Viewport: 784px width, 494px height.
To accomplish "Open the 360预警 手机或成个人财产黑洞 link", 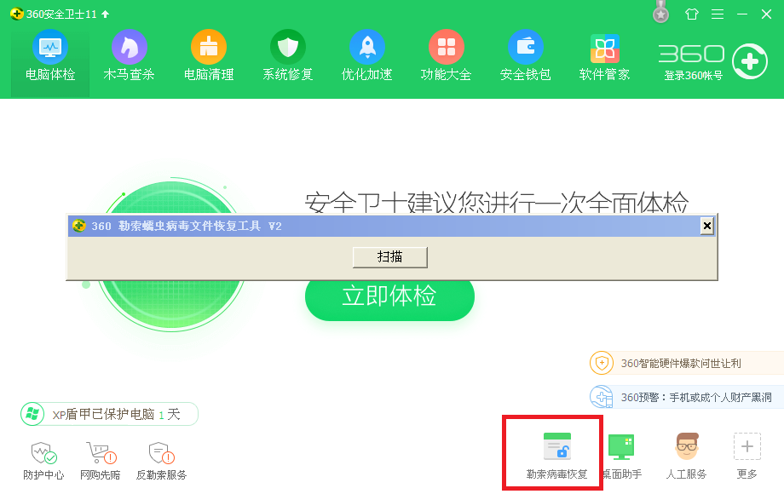I will tap(696, 397).
